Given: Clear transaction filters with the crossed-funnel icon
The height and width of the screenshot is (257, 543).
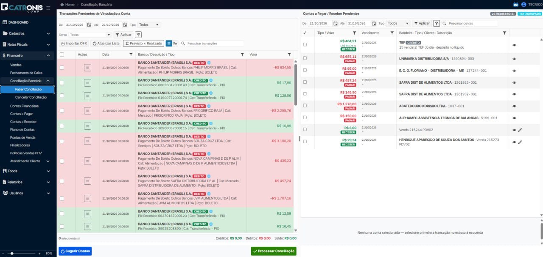Looking at the screenshot, I should click(x=138, y=35).
